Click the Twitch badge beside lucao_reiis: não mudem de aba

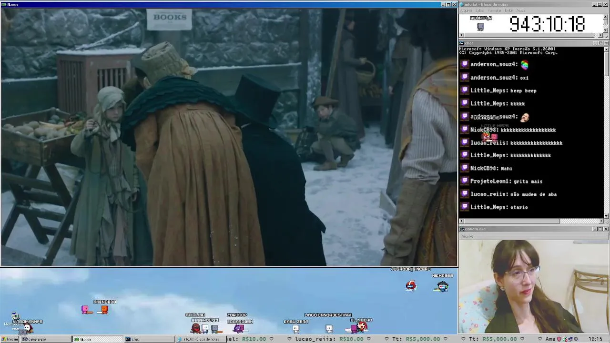click(465, 194)
